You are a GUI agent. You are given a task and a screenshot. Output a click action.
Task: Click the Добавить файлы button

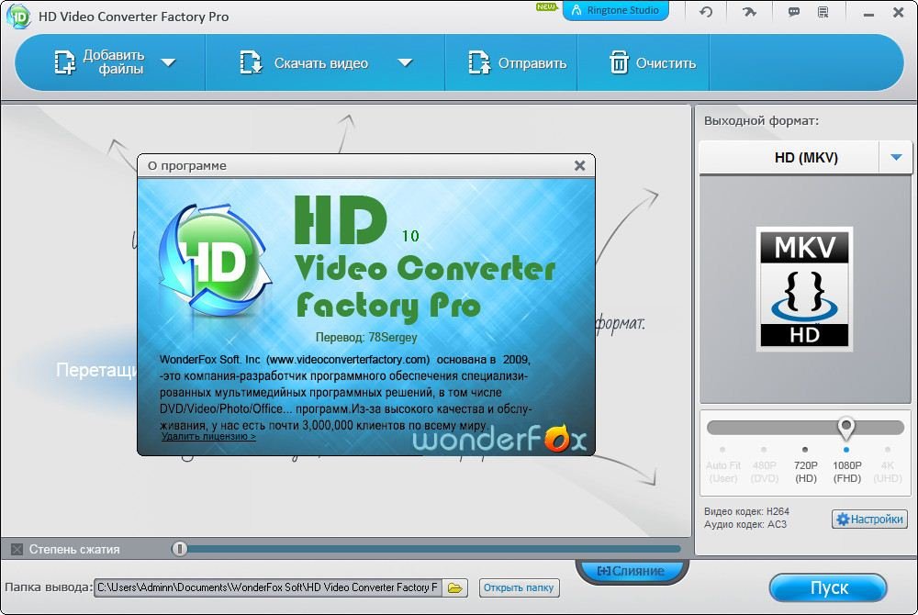click(x=99, y=62)
